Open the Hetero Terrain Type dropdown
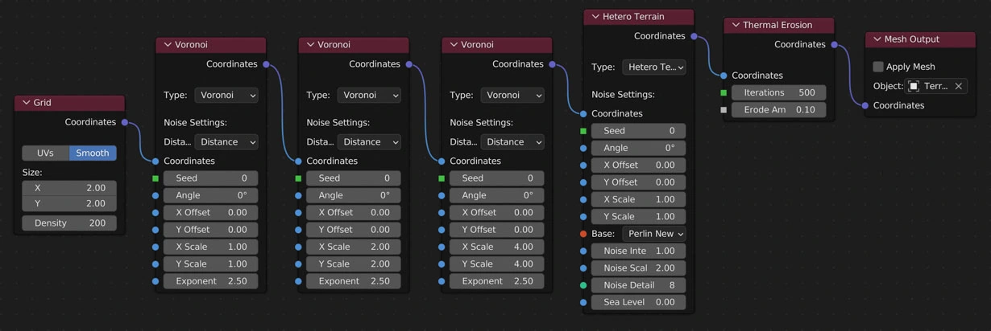This screenshot has width=991, height=331. tap(653, 67)
